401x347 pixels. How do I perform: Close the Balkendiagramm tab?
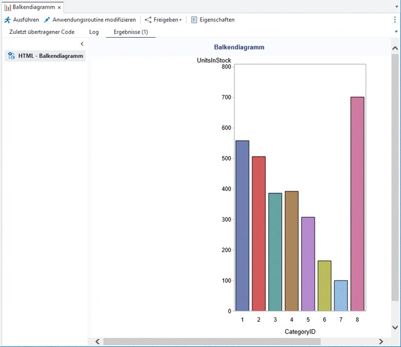click(59, 7)
